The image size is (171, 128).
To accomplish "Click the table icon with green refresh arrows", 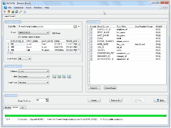I will [59, 76].
